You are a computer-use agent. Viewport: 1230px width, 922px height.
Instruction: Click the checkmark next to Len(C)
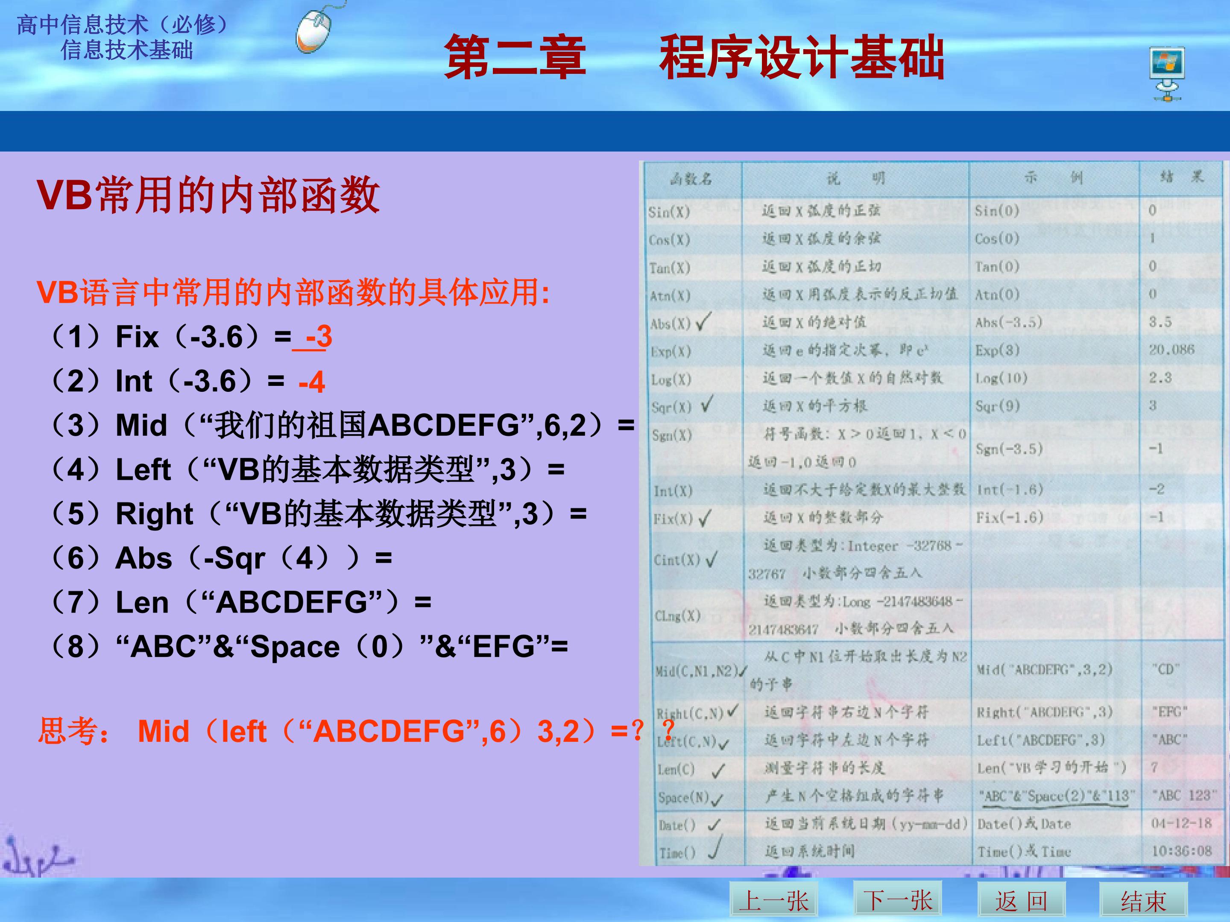click(x=718, y=770)
